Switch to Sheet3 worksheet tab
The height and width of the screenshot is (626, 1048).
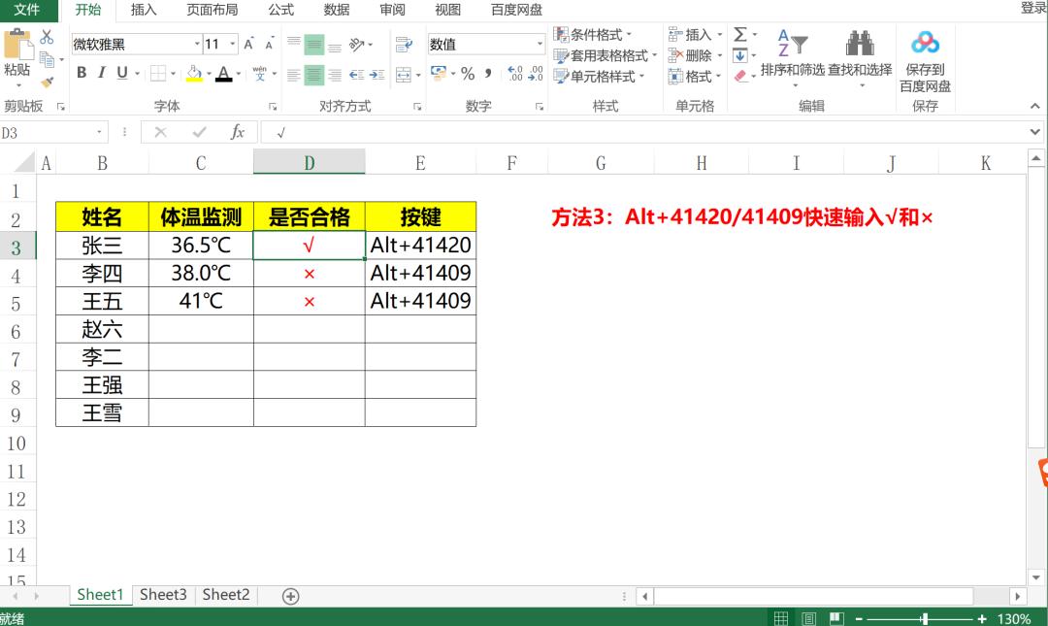(163, 595)
